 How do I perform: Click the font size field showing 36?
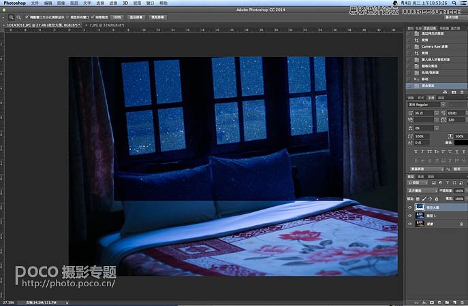(x=424, y=113)
